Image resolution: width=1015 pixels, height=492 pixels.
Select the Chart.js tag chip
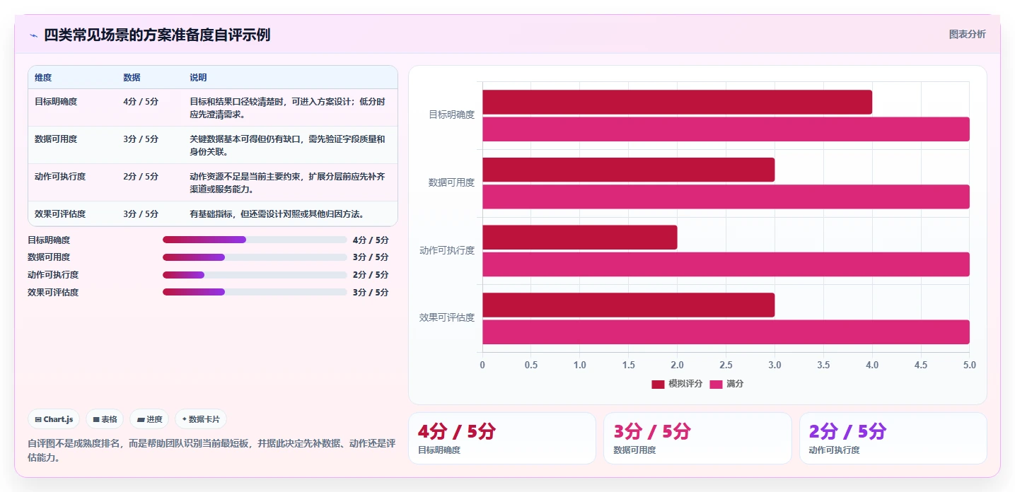pos(54,419)
